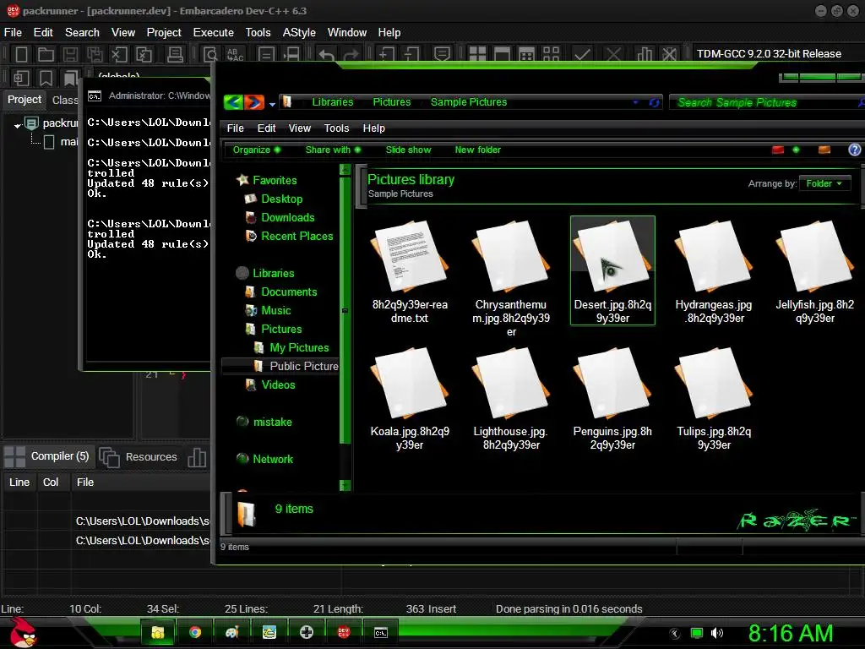Click the command prompt taskbar icon
This screenshot has width=865, height=649.
tap(381, 632)
